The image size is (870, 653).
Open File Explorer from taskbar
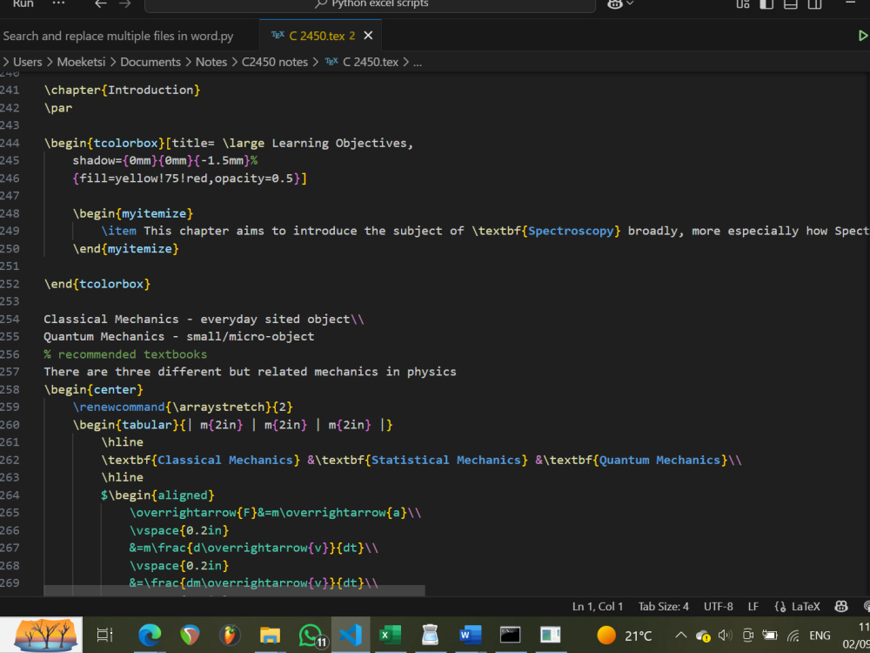click(270, 636)
